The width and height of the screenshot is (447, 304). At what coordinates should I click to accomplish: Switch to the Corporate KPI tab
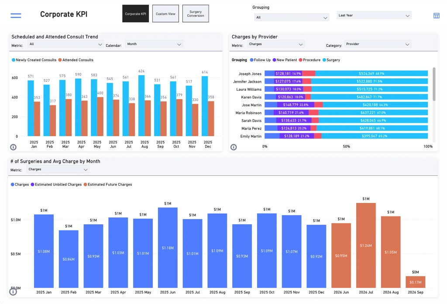(135, 14)
